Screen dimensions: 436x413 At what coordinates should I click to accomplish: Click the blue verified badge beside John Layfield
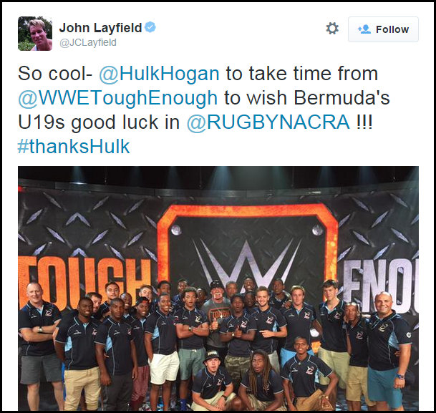pos(150,27)
